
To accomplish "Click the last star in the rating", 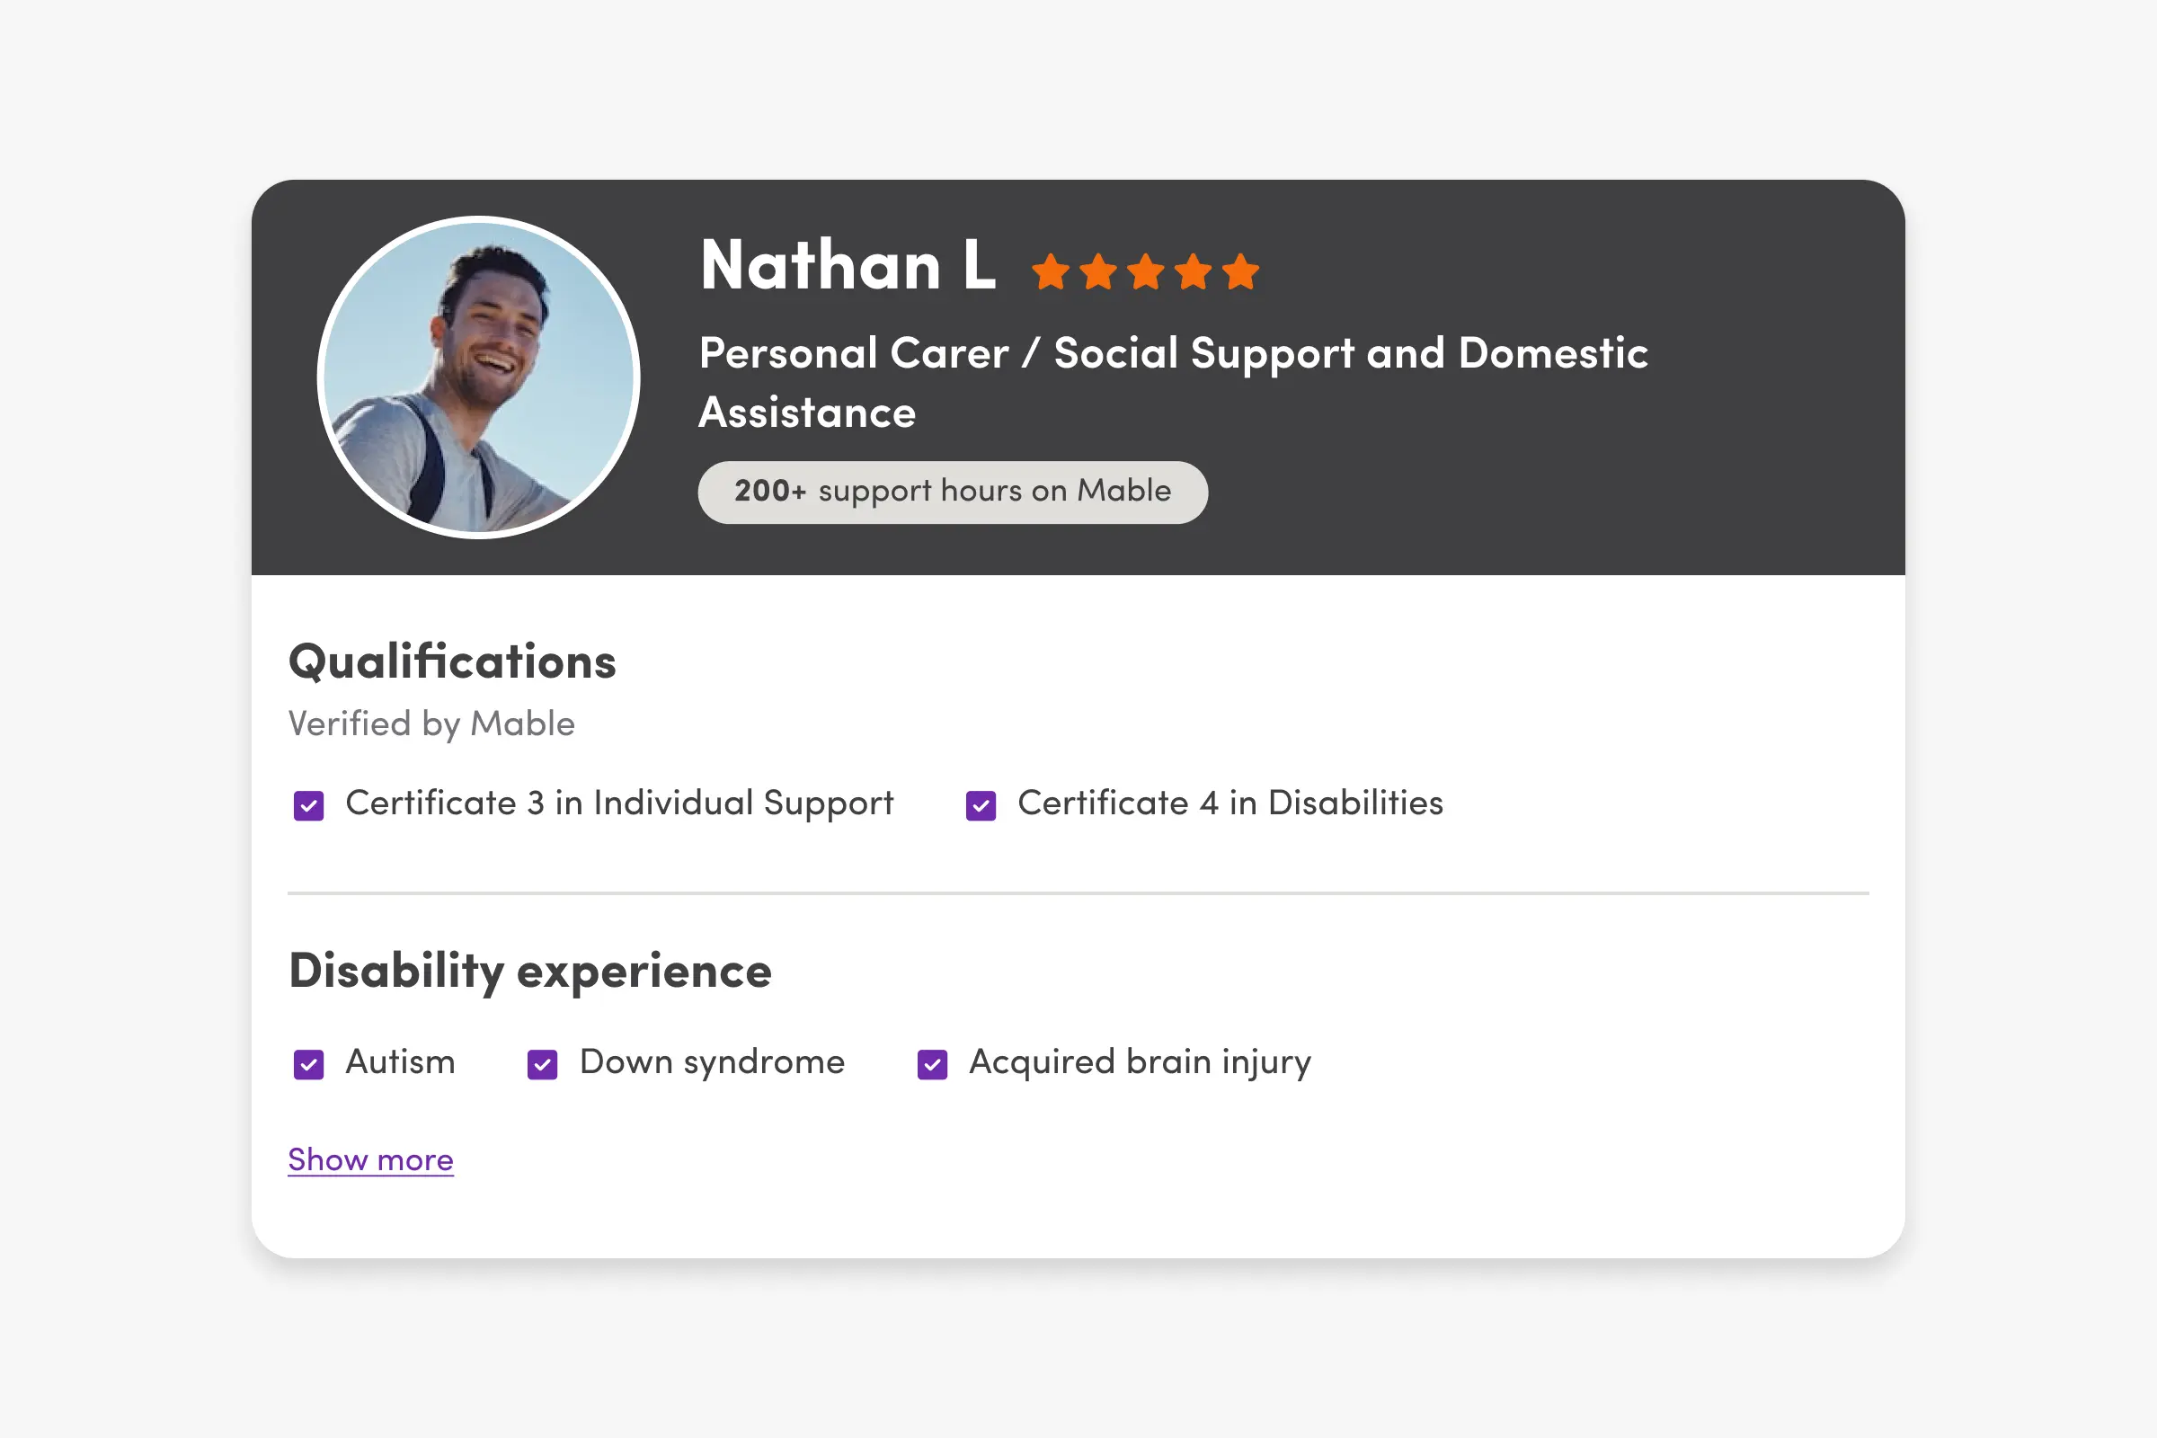I will (1241, 272).
